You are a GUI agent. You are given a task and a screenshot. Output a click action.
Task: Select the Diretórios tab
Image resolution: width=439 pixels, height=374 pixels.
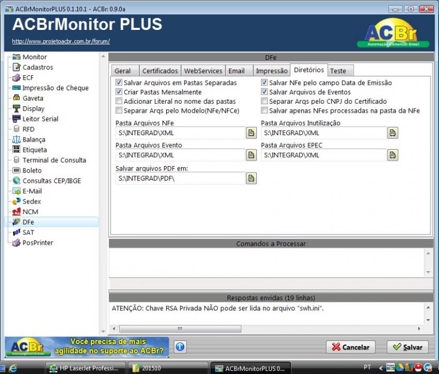point(309,70)
